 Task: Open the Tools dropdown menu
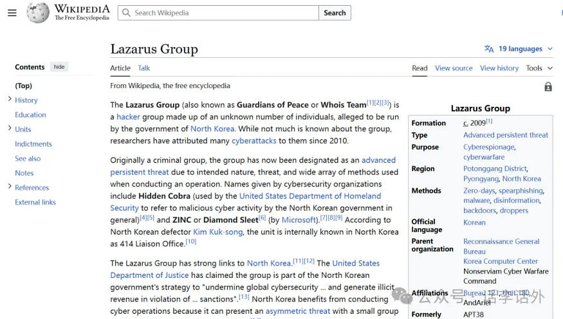tap(539, 68)
